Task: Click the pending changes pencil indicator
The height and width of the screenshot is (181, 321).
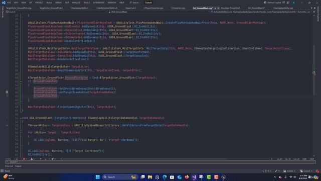Action: tap(277, 171)
